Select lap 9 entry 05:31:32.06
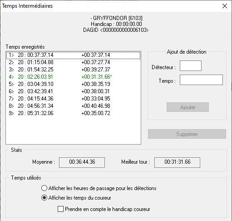The width and height of the screenshot is (232, 221). pyautogui.click(x=73, y=113)
